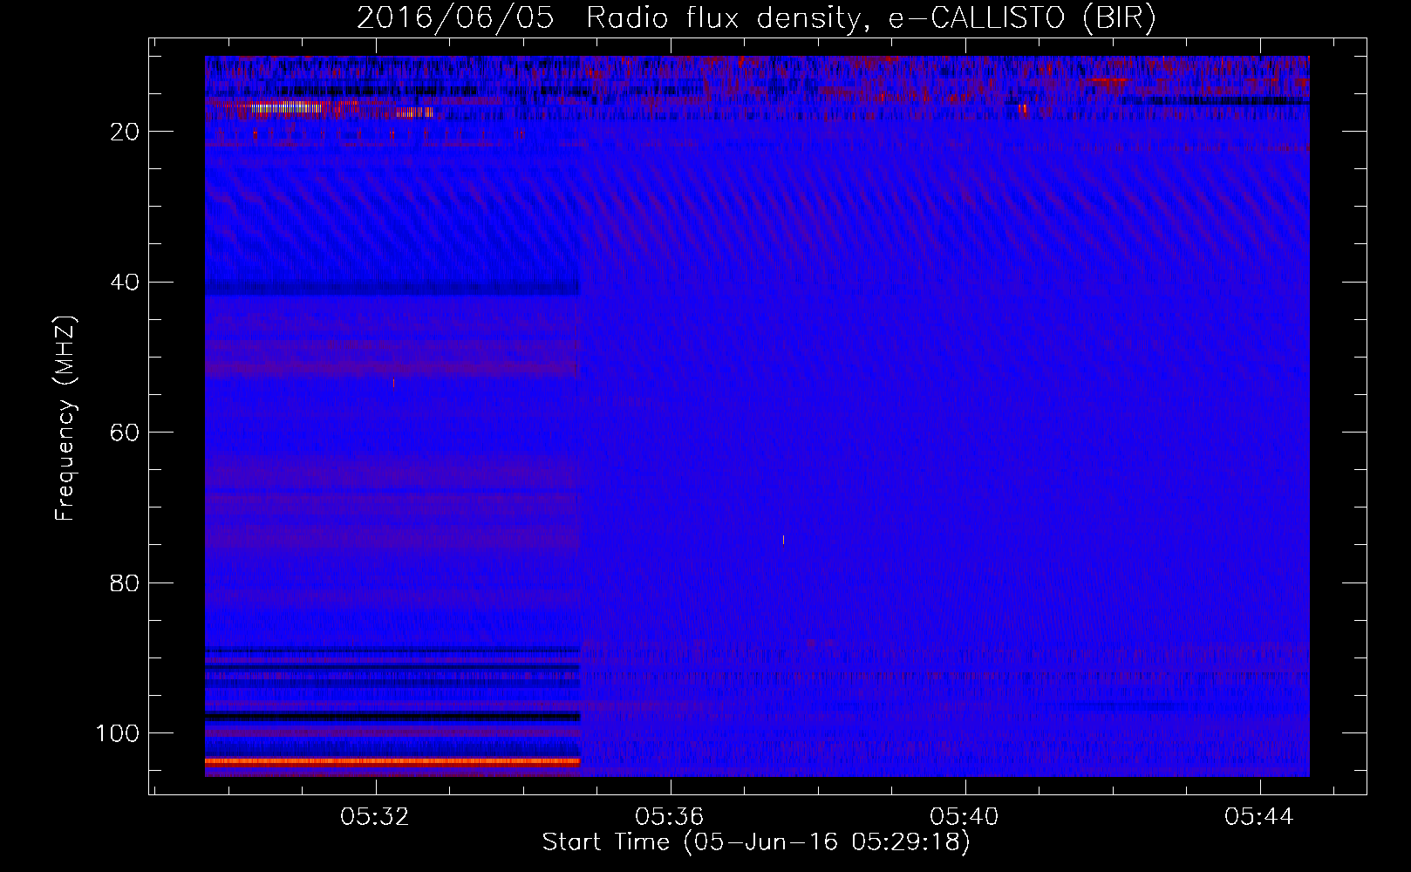Click the 05:36 time tick label

670,817
